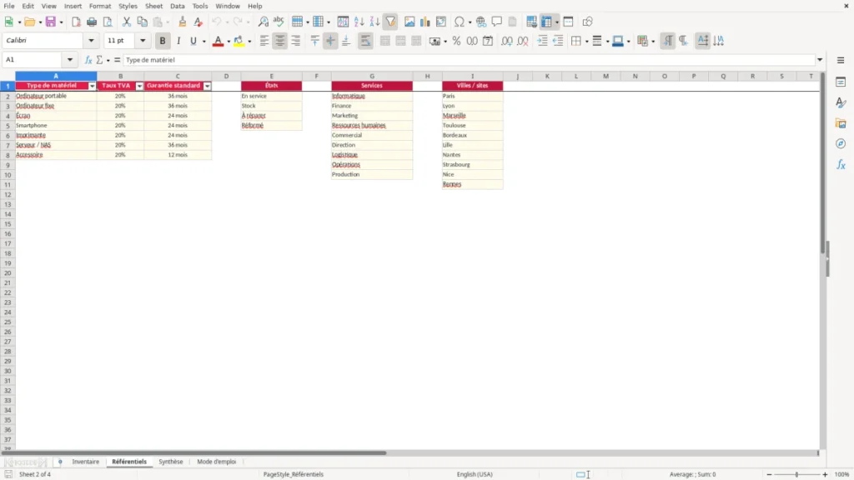Toggle Bold formatting
This screenshot has width=854, height=480.
(163, 41)
